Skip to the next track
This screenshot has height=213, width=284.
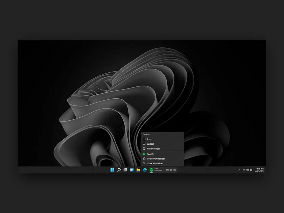click(174, 170)
